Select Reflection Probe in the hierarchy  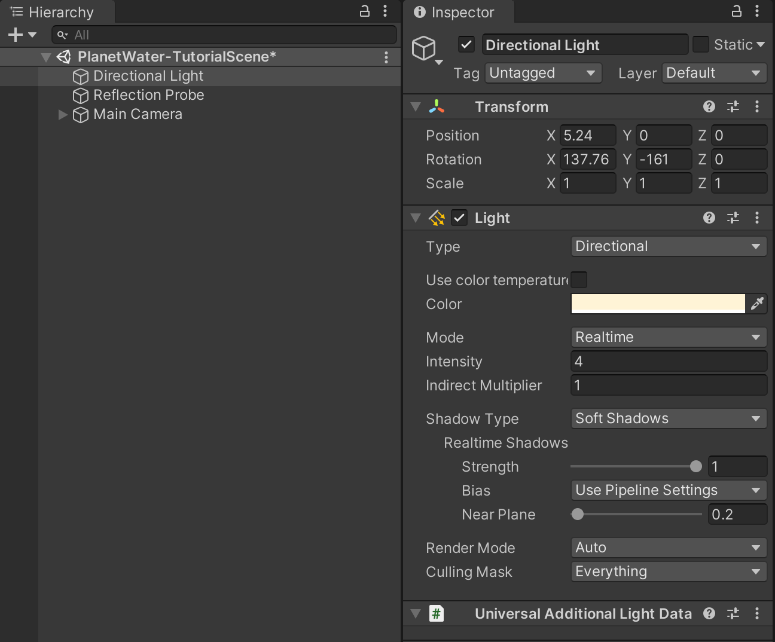click(x=148, y=95)
